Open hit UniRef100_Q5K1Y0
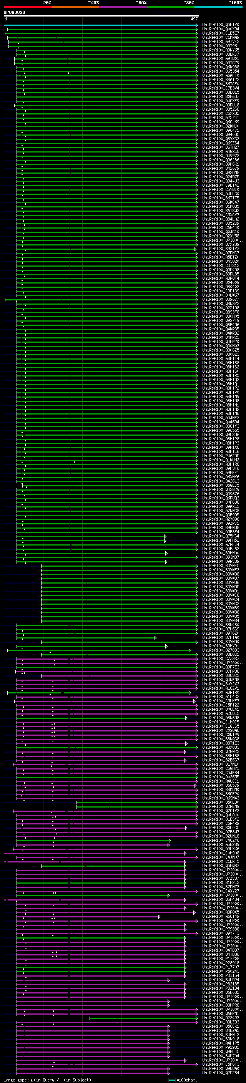 (x=221, y=25)
